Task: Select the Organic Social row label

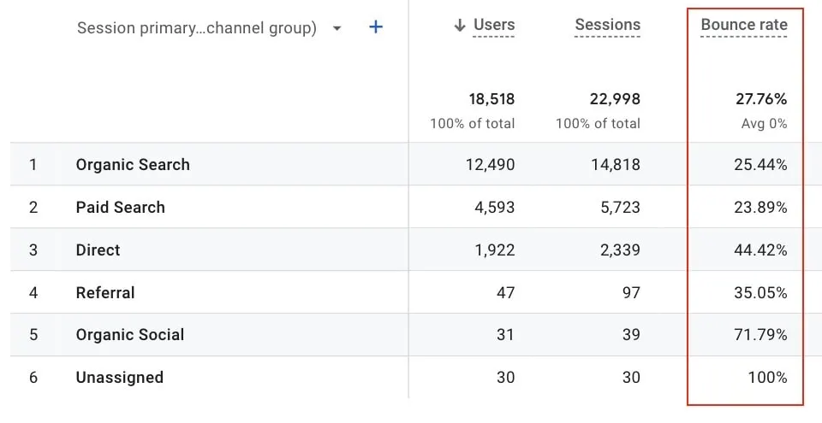Action: point(130,335)
